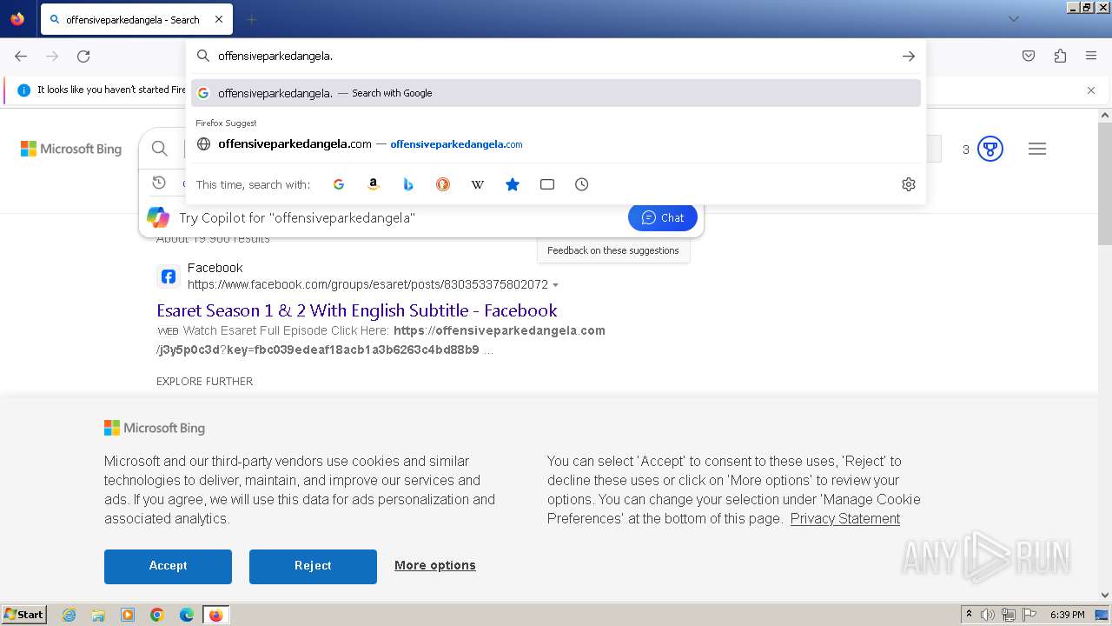Viewport: 1112px width, 626px height.
Task: Click the Microsoft Bing logo
Action: click(x=71, y=149)
